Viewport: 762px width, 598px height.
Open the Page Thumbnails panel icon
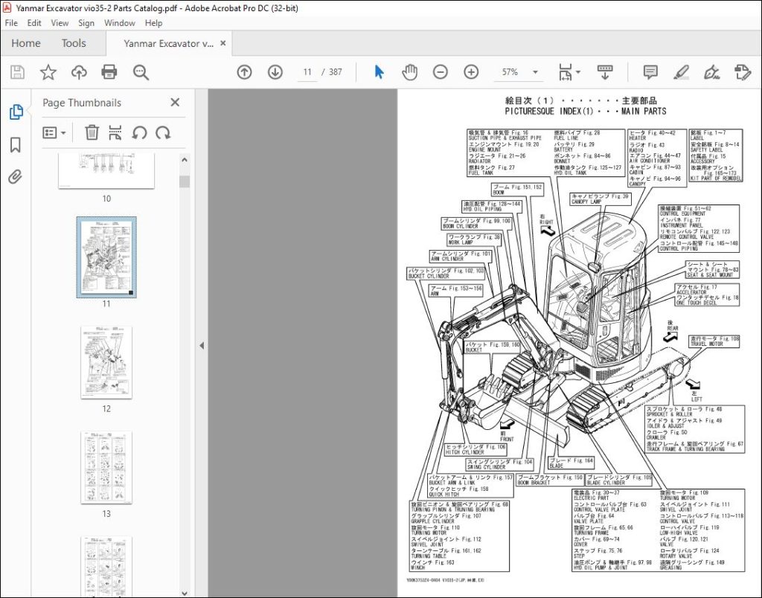pos(15,111)
